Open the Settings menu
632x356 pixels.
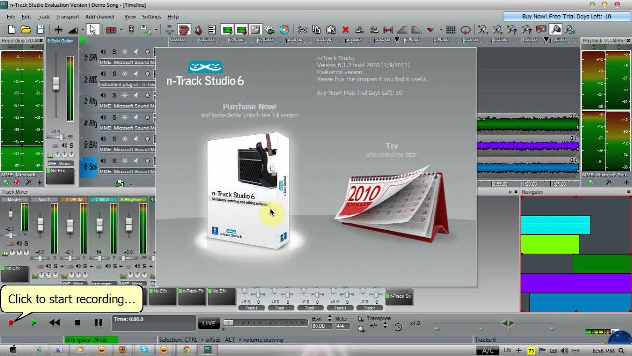(x=152, y=17)
